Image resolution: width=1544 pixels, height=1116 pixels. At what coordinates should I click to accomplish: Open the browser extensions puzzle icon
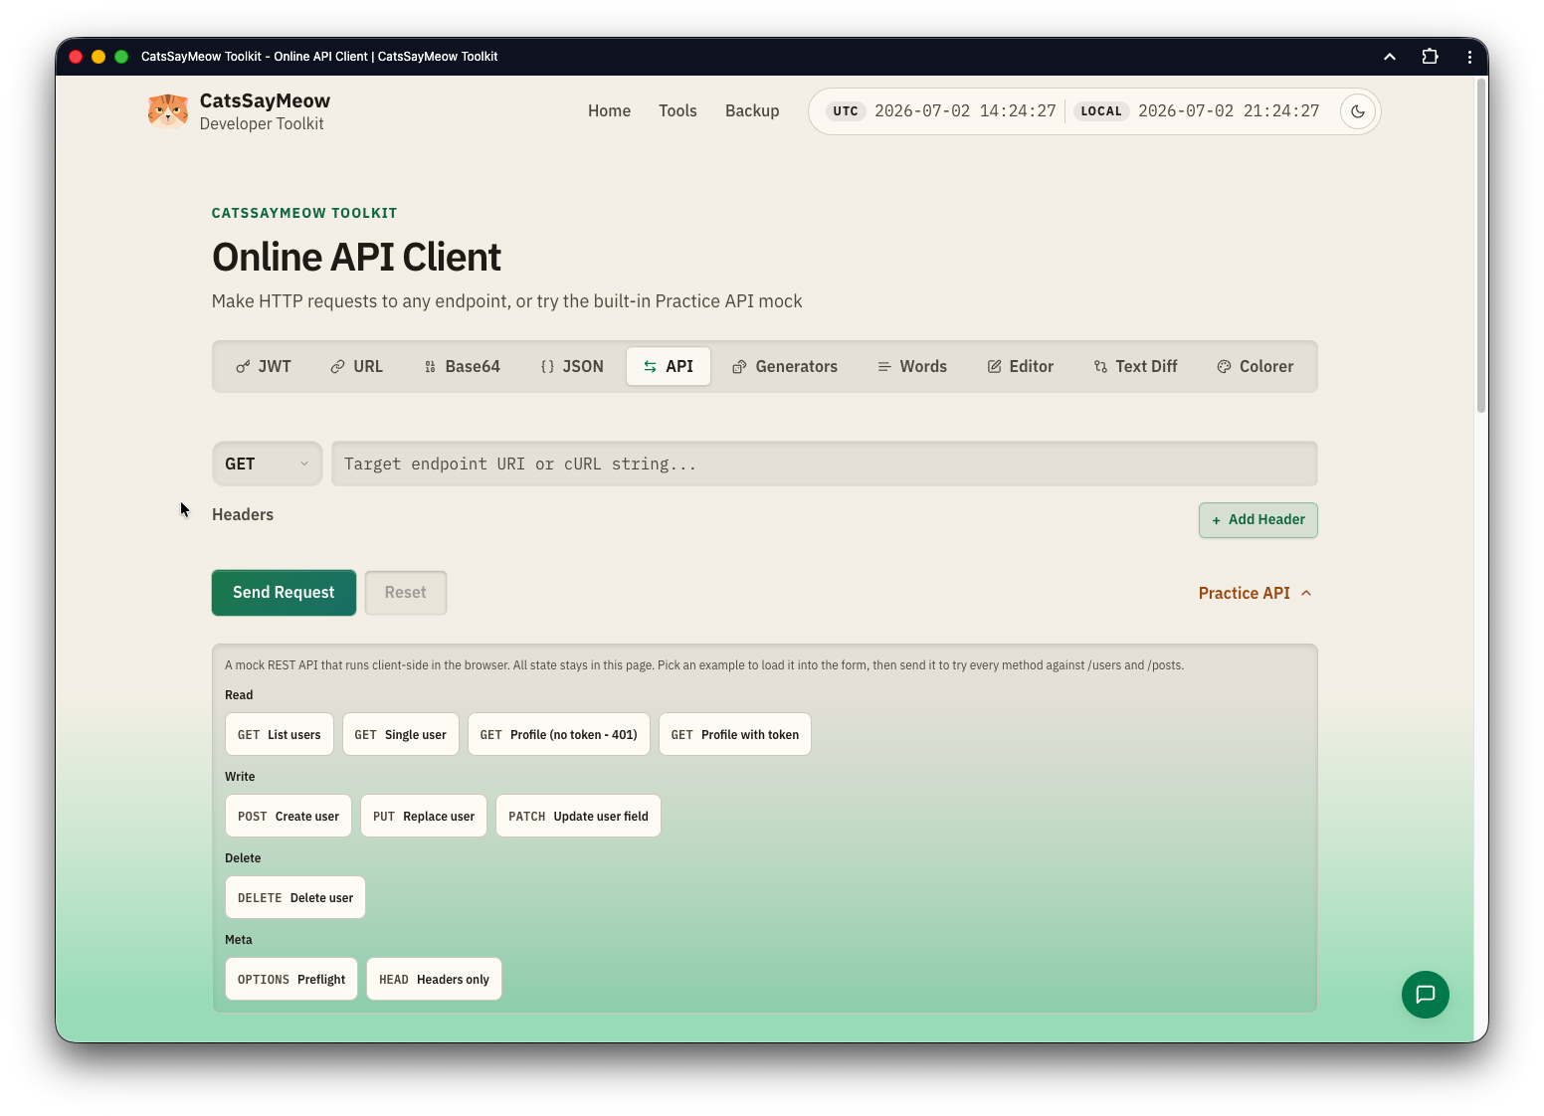pyautogui.click(x=1430, y=57)
